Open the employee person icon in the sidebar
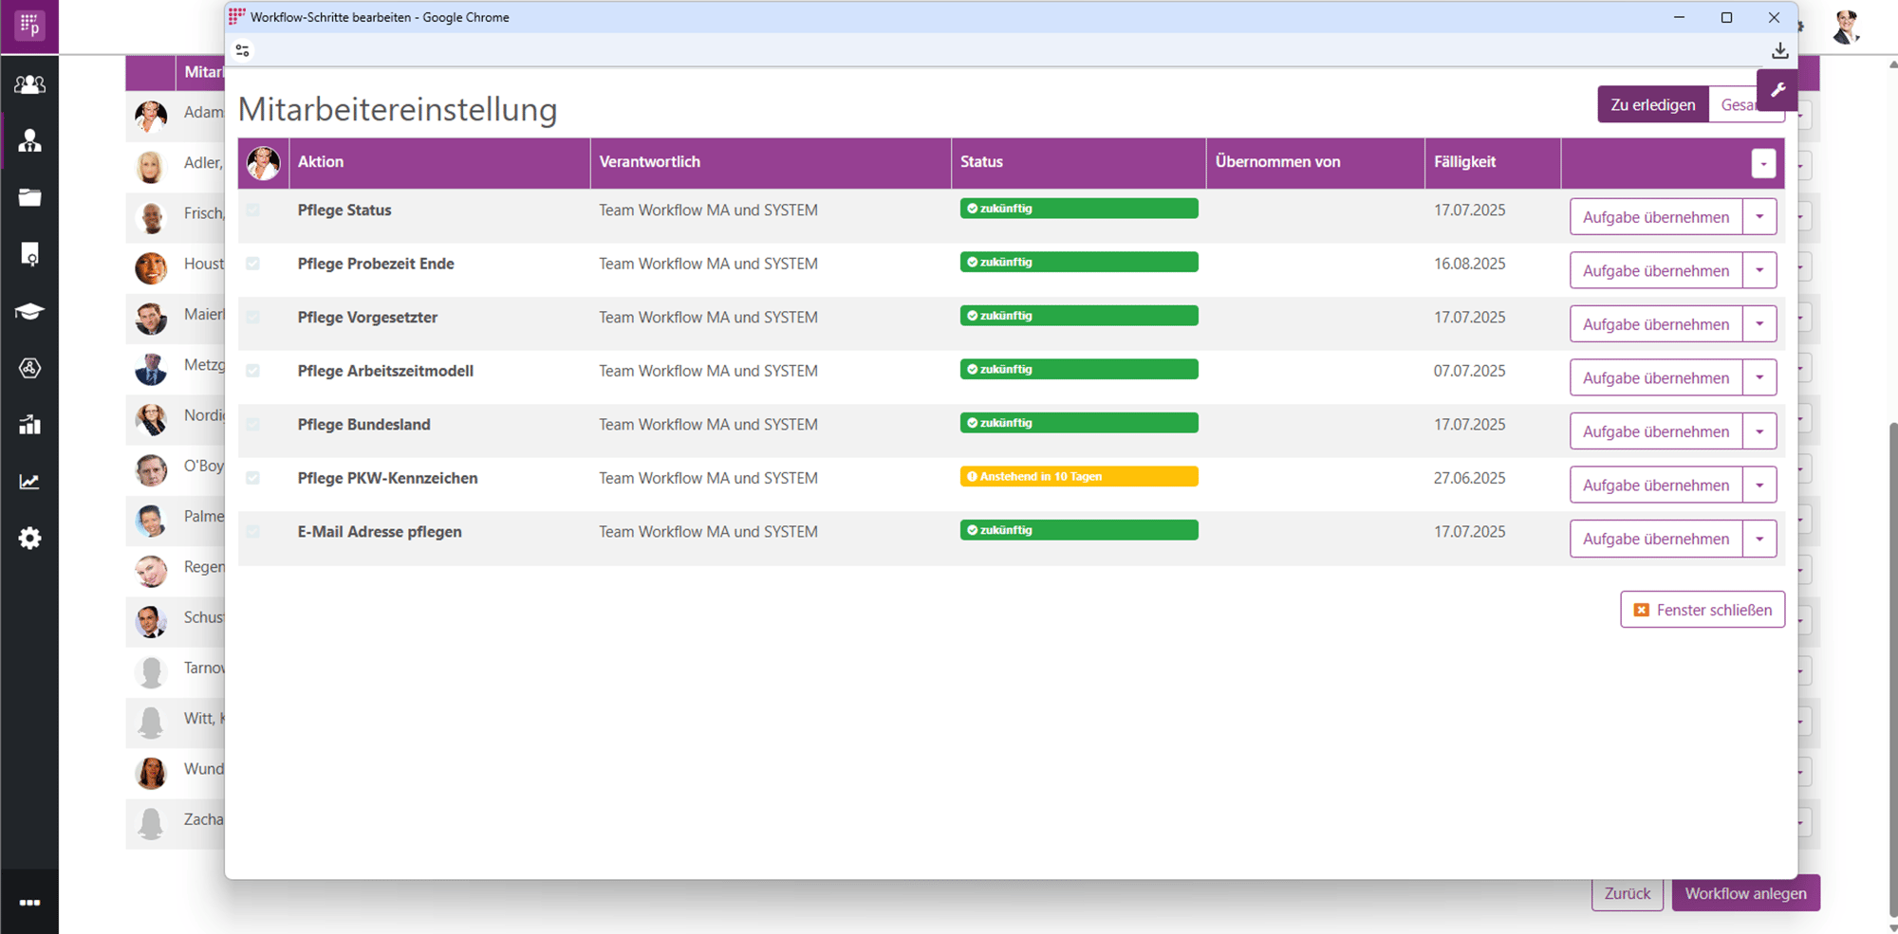The height and width of the screenshot is (934, 1898). click(29, 140)
